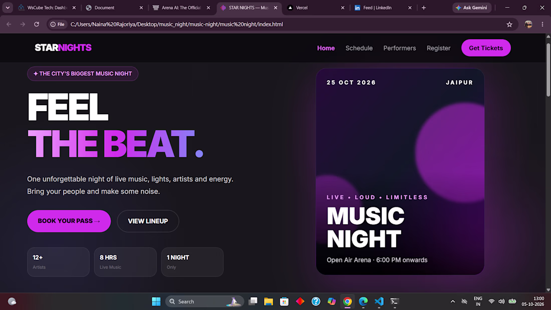Screen dimensions: 551x310
Task: Go to the Schedule nav link
Action: tap(359, 48)
